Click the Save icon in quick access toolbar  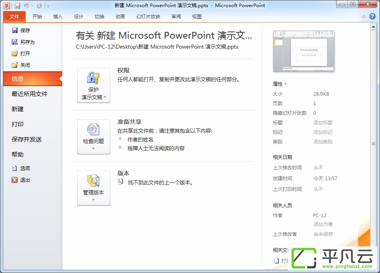tap(18, 6)
